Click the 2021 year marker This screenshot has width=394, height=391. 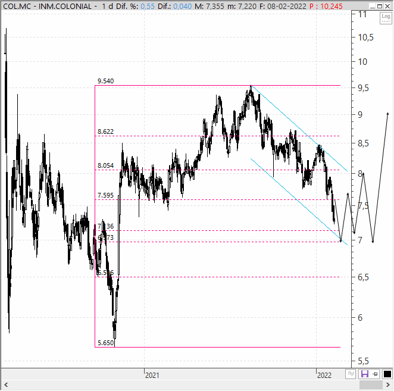pyautogui.click(x=152, y=375)
